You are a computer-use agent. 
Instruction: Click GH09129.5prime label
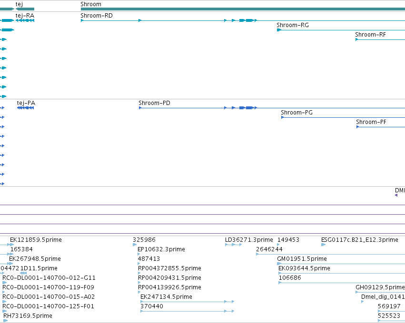[x=380, y=287]
